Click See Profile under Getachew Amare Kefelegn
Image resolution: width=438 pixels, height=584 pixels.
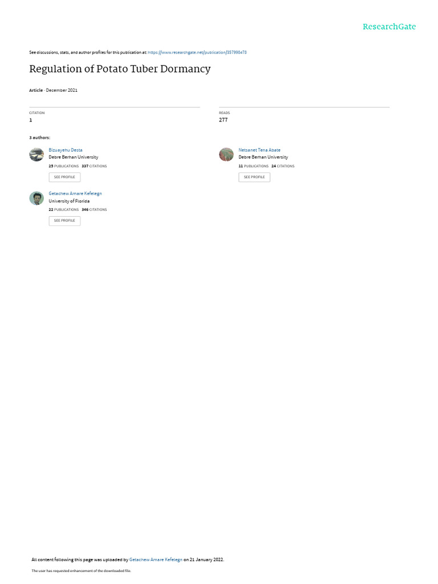64,221
